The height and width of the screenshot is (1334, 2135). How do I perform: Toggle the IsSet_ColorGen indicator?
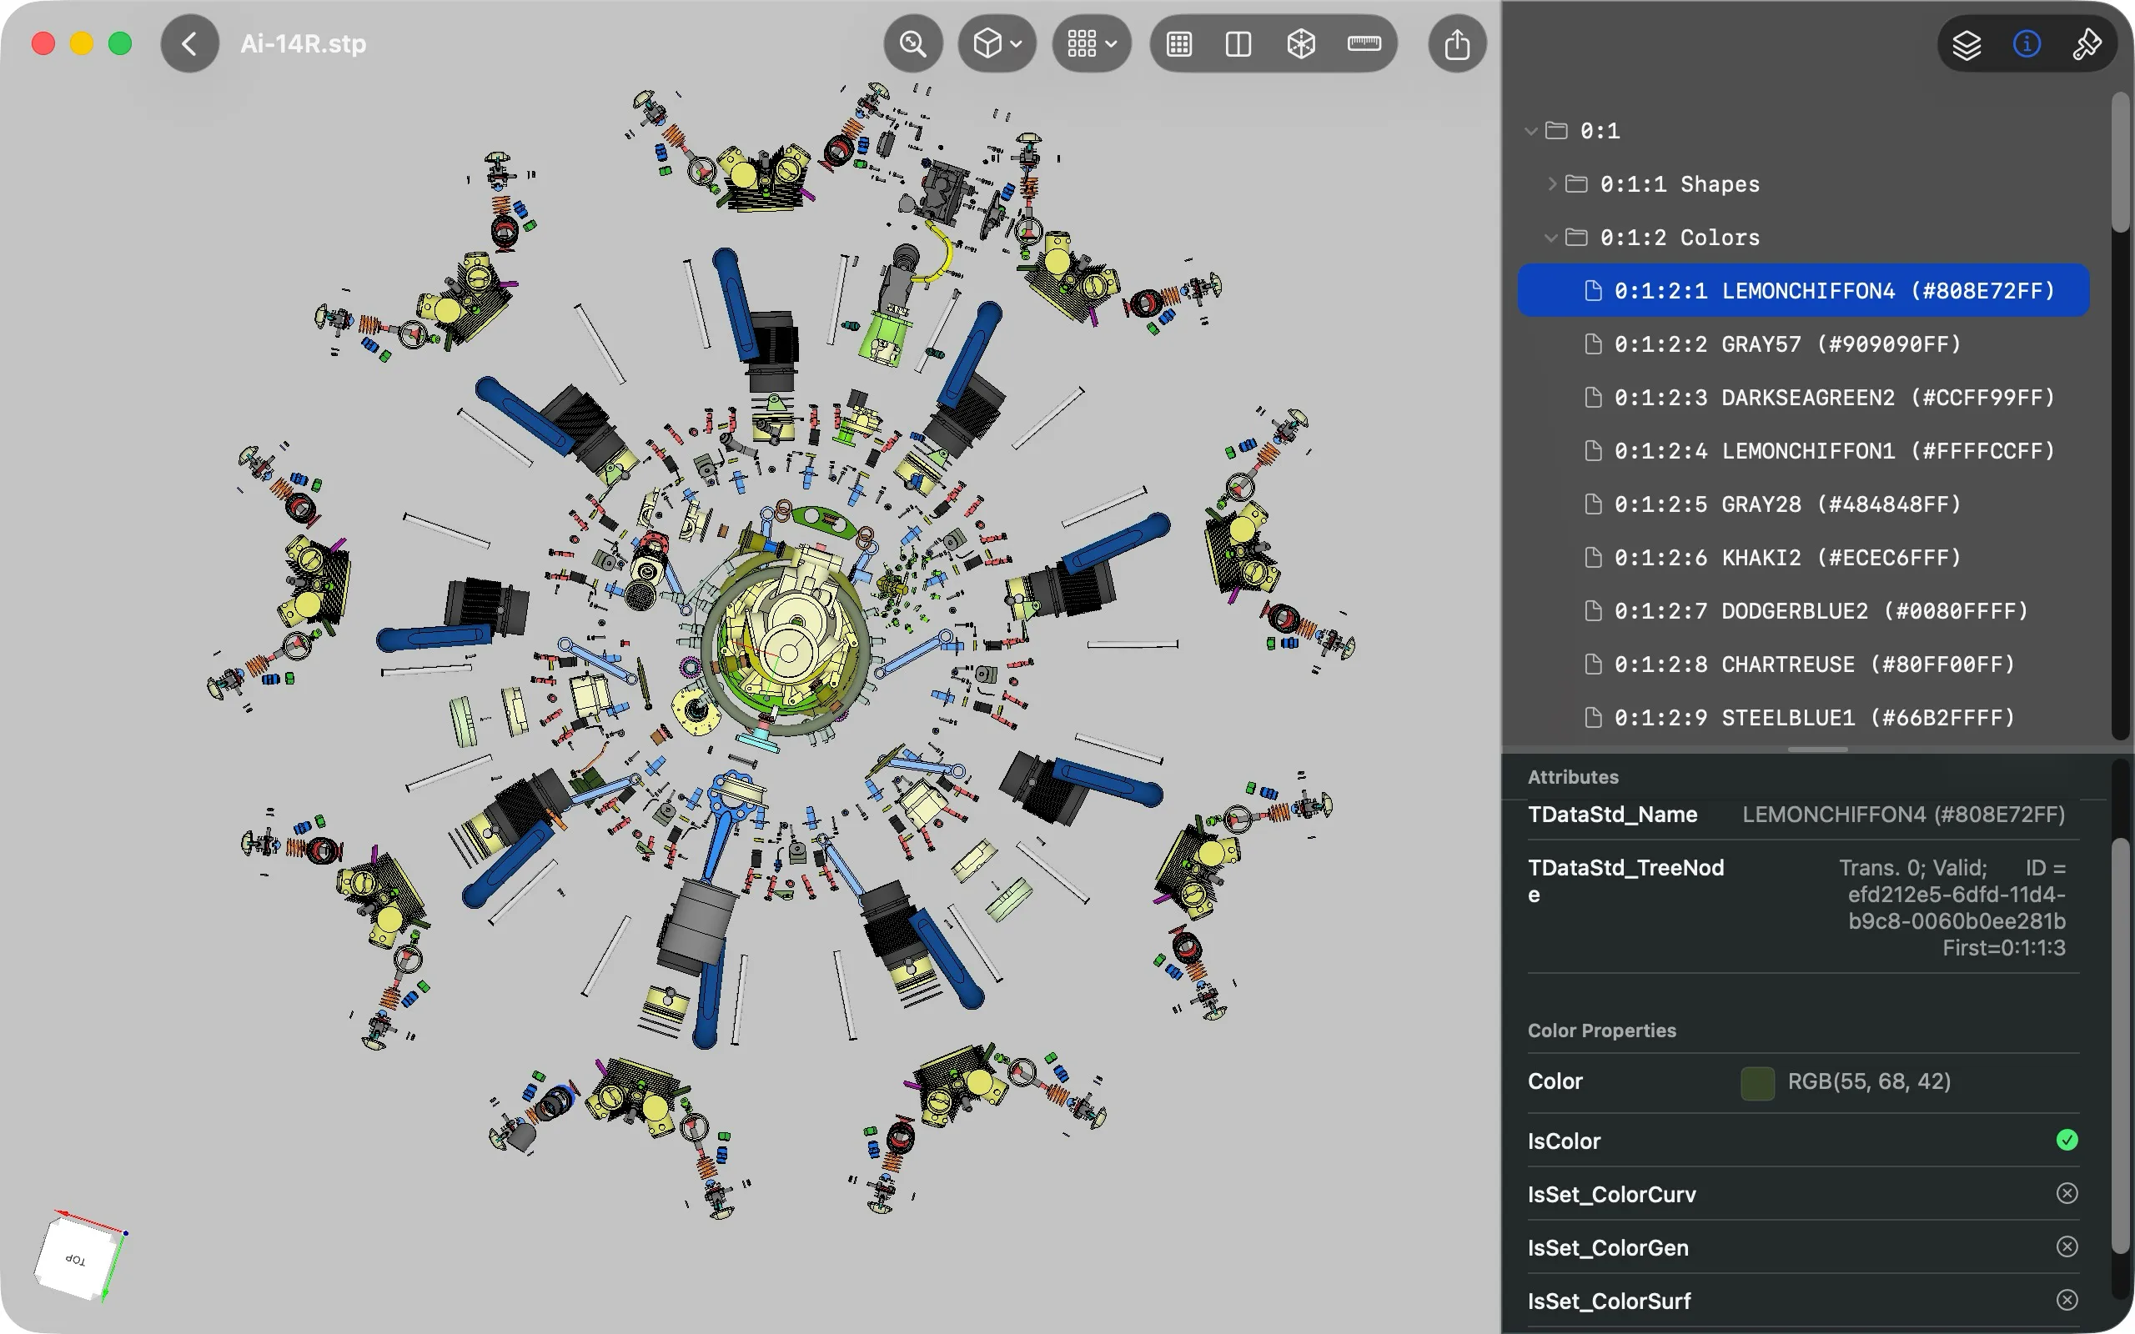[x=2067, y=1247]
